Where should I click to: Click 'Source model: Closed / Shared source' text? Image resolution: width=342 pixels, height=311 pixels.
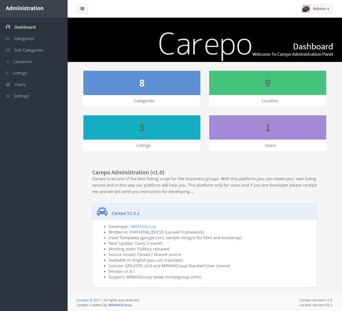point(145,254)
